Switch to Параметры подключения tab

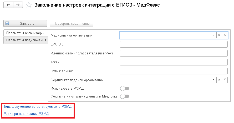[26, 40]
